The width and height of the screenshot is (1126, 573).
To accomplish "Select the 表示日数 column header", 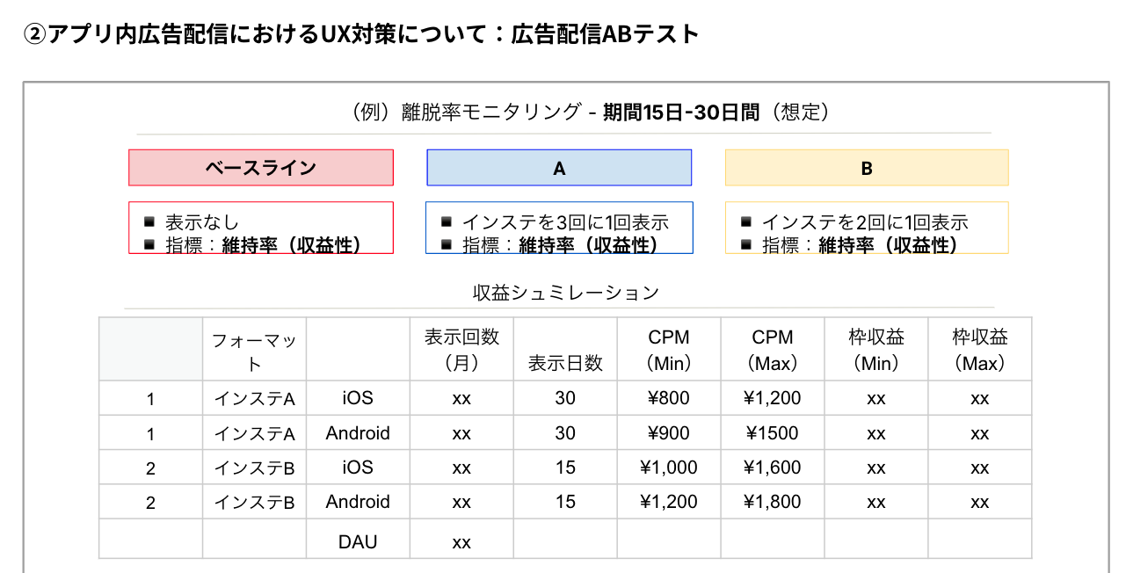I will (565, 363).
